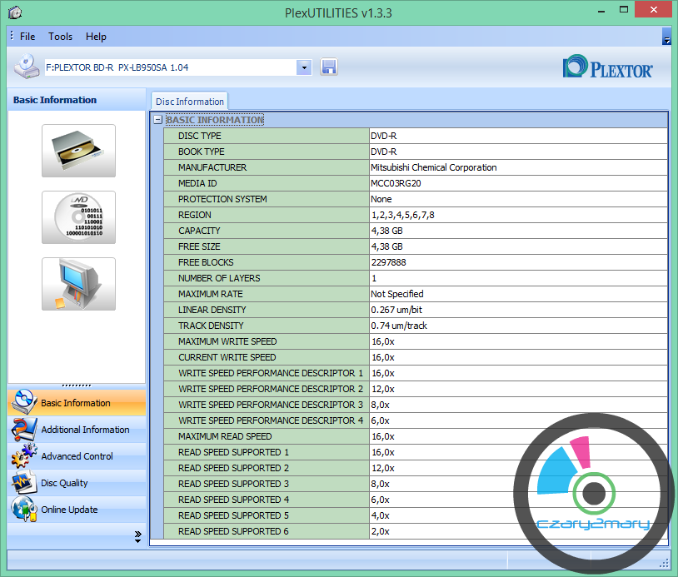This screenshot has height=577, width=678.
Task: Open the Tools menu
Action: [x=60, y=37]
